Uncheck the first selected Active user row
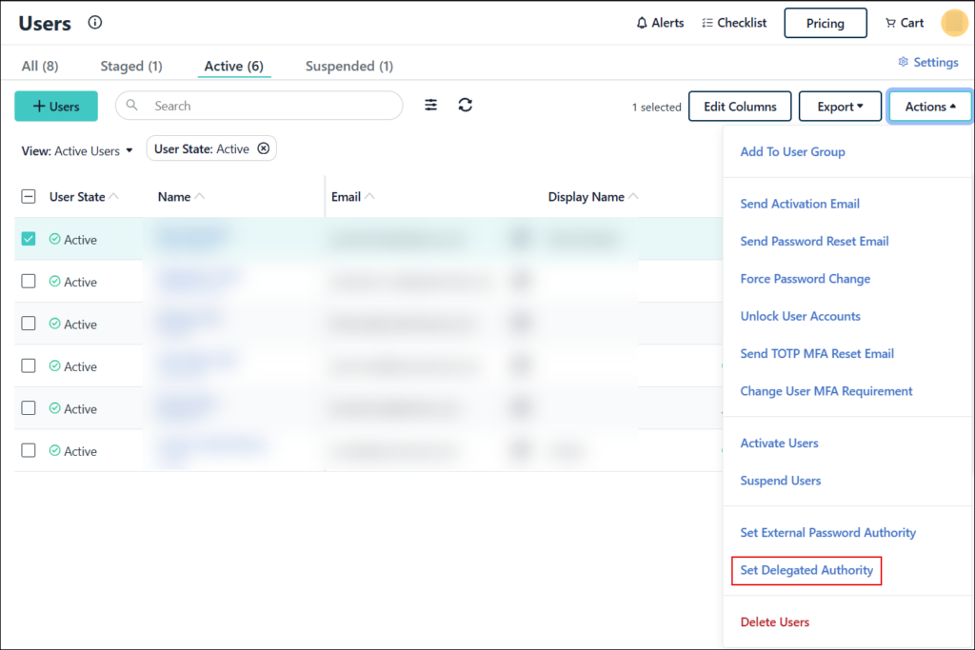 [29, 239]
